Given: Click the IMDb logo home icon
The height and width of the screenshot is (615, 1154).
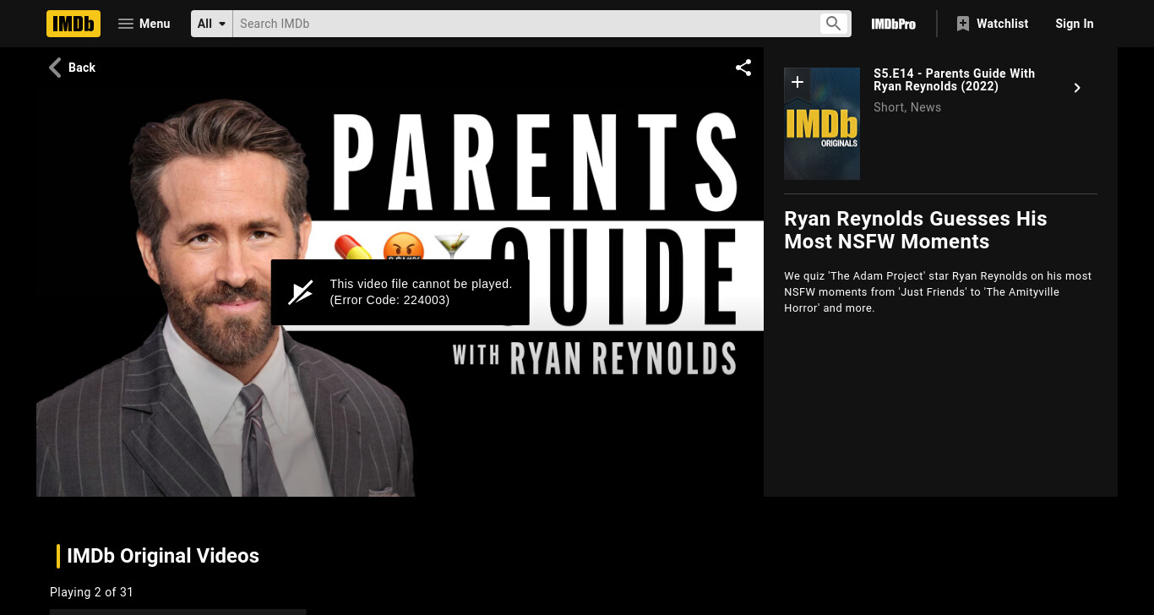Looking at the screenshot, I should tap(73, 24).
